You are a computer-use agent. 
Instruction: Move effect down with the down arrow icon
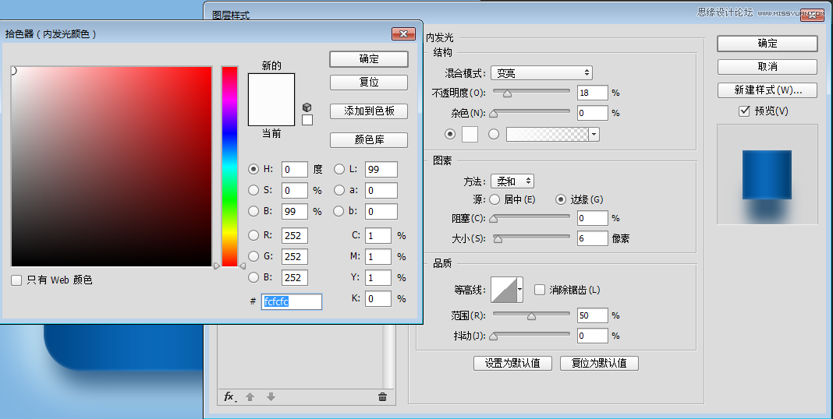[271, 396]
